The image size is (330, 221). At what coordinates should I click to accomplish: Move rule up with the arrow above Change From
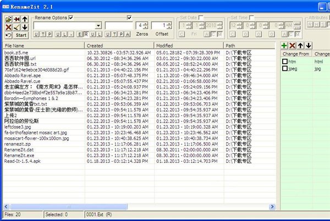(300, 46)
